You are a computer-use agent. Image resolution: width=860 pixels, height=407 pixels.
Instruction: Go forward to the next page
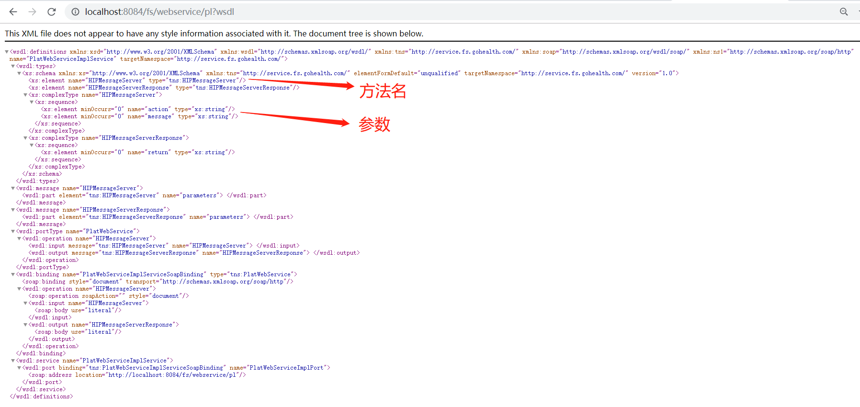click(x=33, y=11)
